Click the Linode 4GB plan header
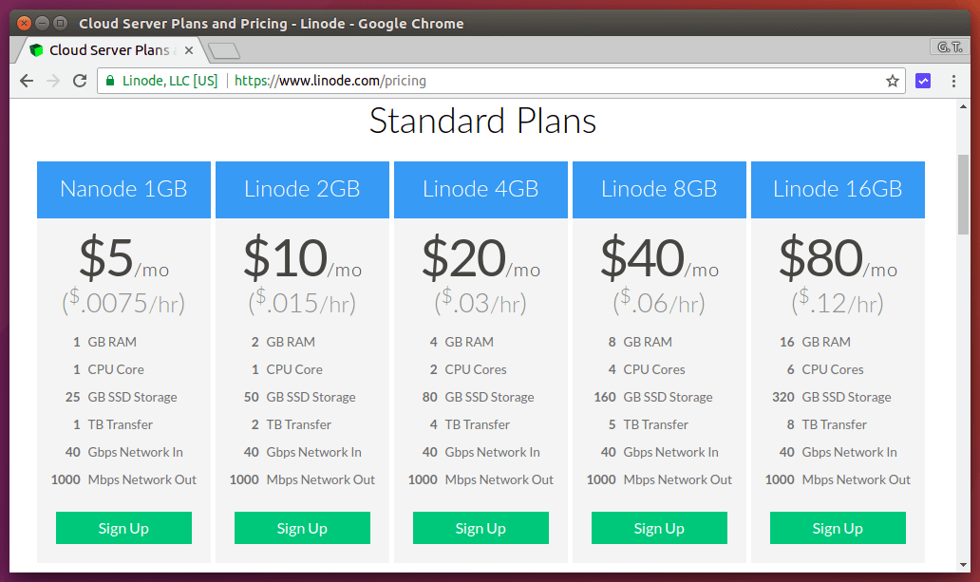This screenshot has height=582, width=980. click(481, 189)
